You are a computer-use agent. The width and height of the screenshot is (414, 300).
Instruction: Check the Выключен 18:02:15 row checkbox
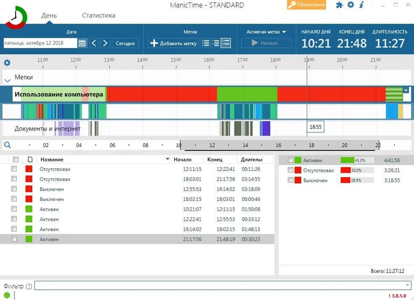coord(14,199)
